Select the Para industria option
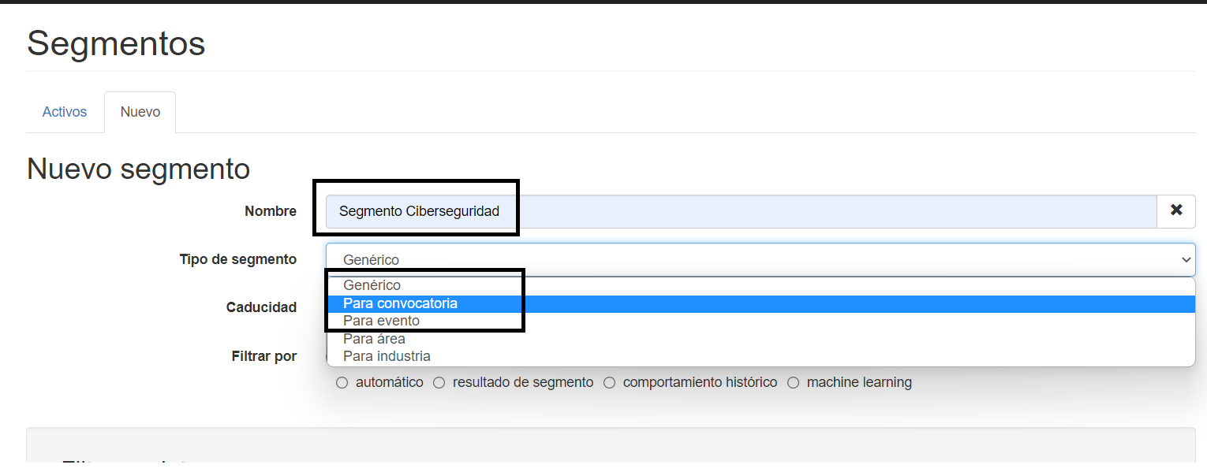1207x476 pixels. coord(760,357)
